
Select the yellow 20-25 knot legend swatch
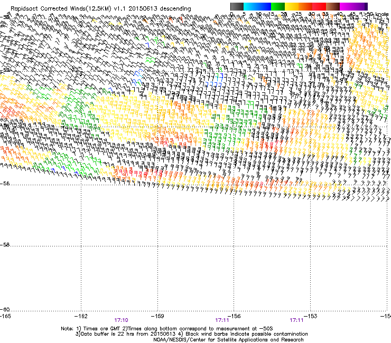pos(292,6)
